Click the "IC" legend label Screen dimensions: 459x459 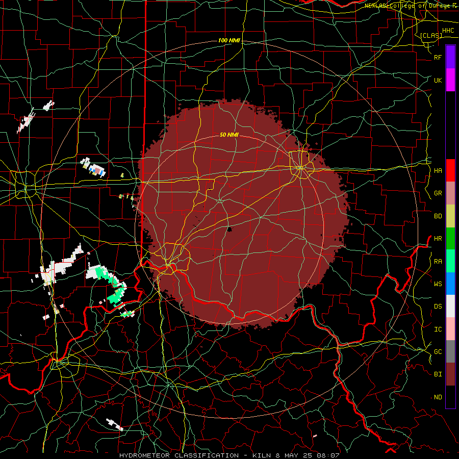point(438,329)
